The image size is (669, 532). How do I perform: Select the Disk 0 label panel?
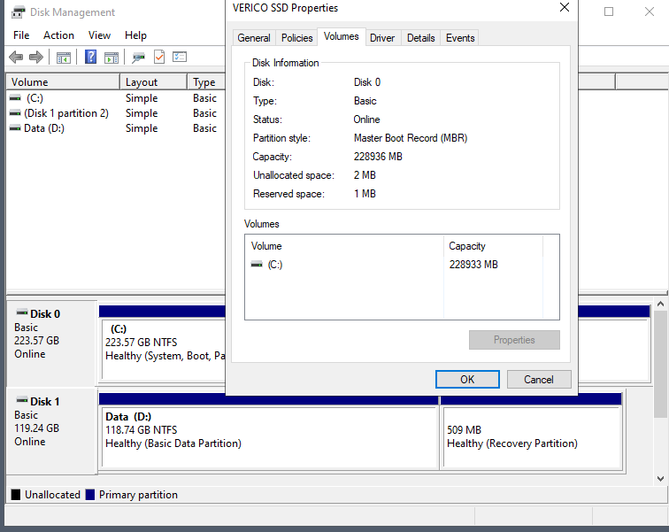click(x=51, y=343)
